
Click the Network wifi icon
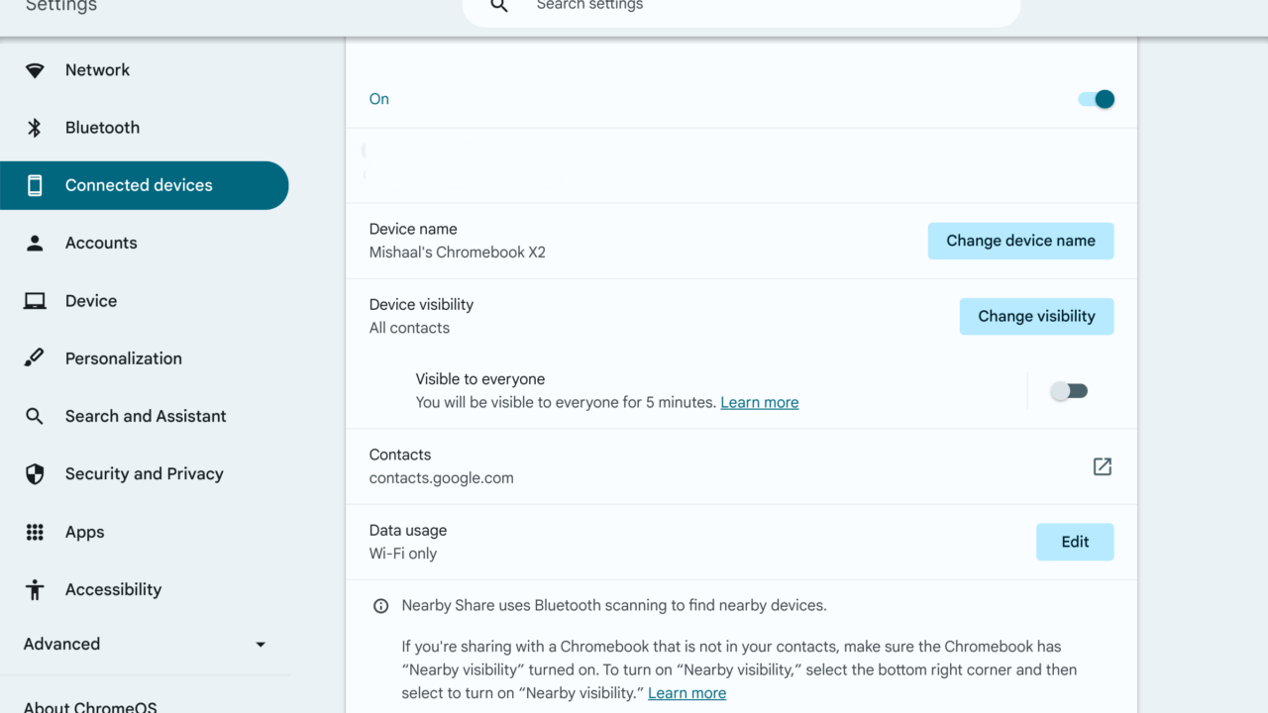pos(35,70)
